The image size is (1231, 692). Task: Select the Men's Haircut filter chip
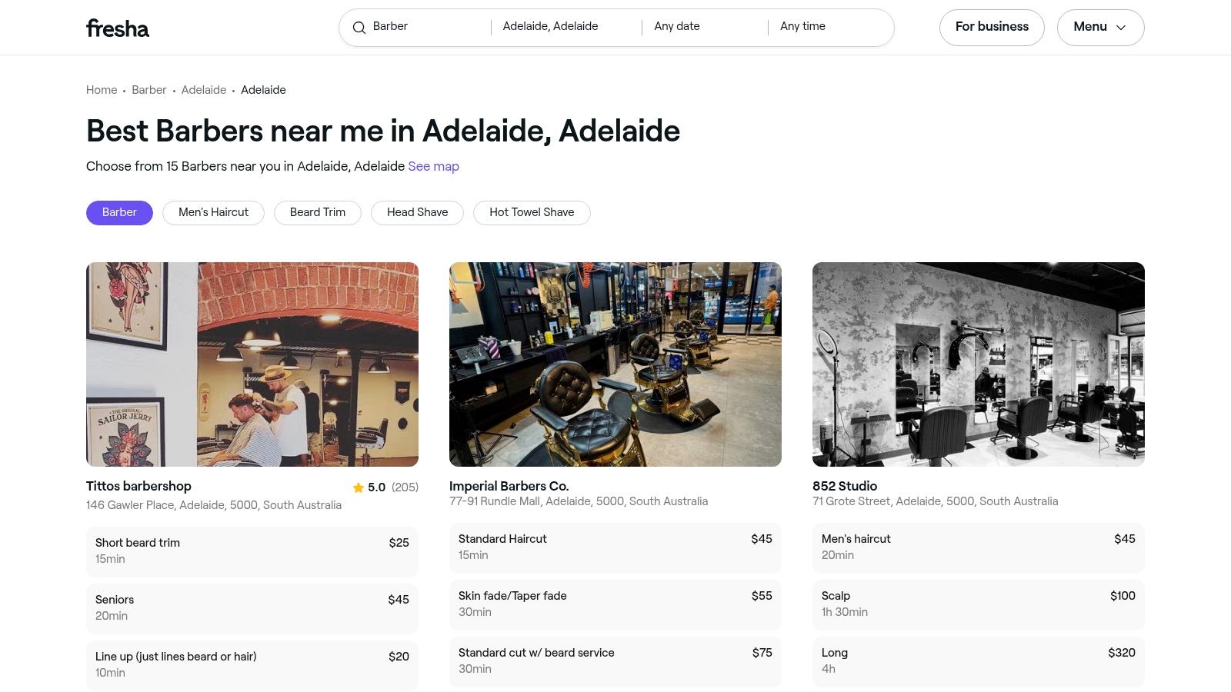pyautogui.click(x=213, y=213)
